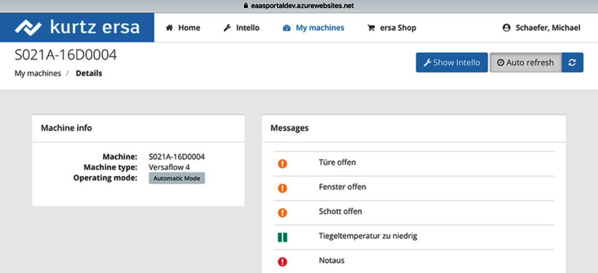This screenshot has height=273, width=598.
Task: Click the red alert icon beside Notaus
Action: [282, 262]
